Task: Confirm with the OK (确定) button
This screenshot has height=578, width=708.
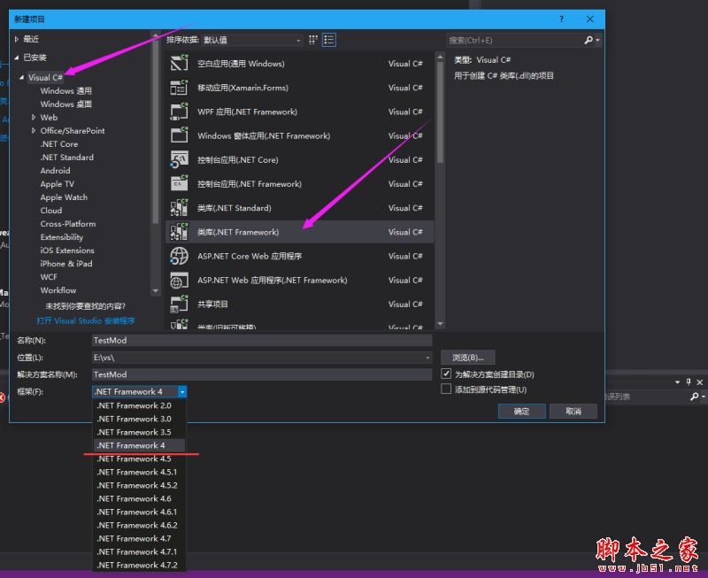Action: tap(521, 411)
